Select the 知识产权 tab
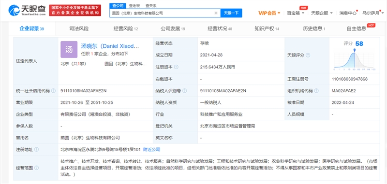The width and height of the screenshot is (387, 184). 267,29
